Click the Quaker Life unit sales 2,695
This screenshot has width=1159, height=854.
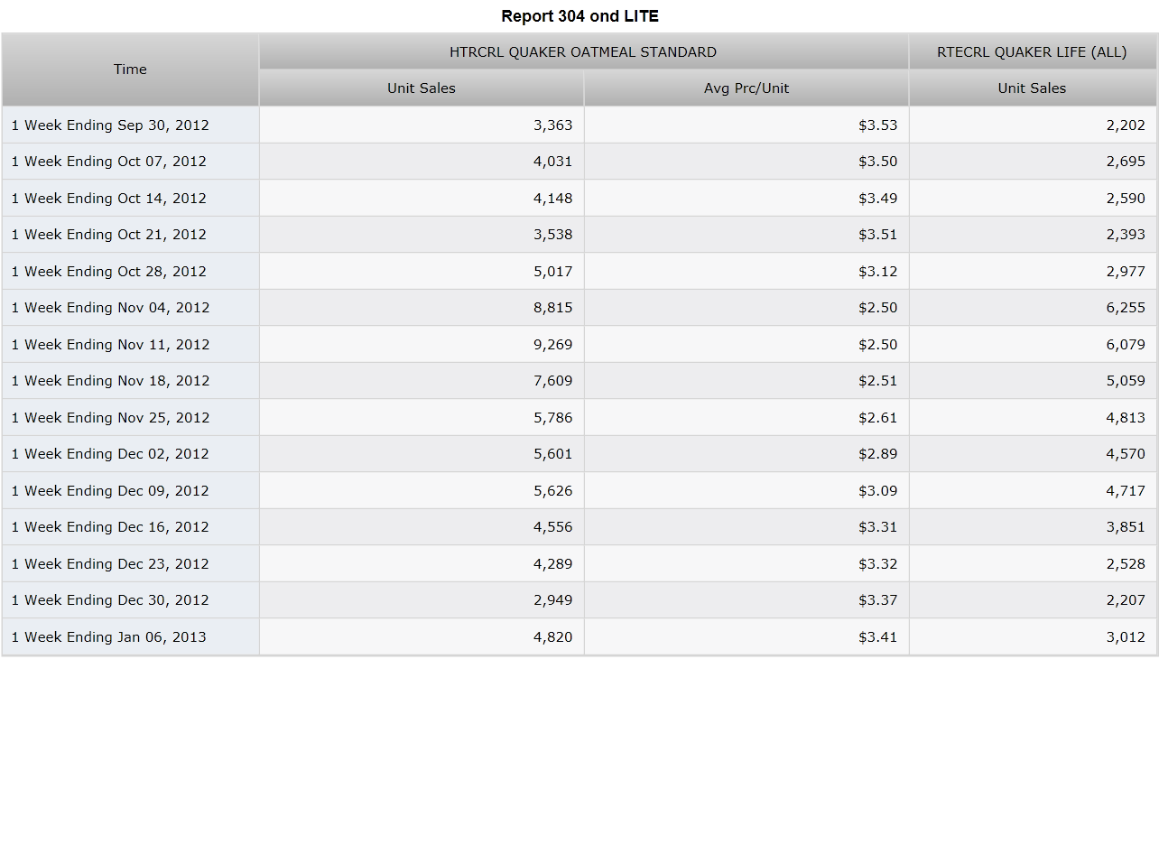[x=1126, y=162]
